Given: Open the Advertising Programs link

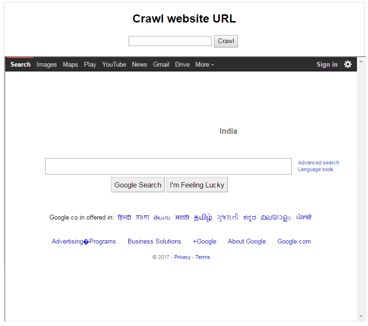Looking at the screenshot, I should click(84, 241).
